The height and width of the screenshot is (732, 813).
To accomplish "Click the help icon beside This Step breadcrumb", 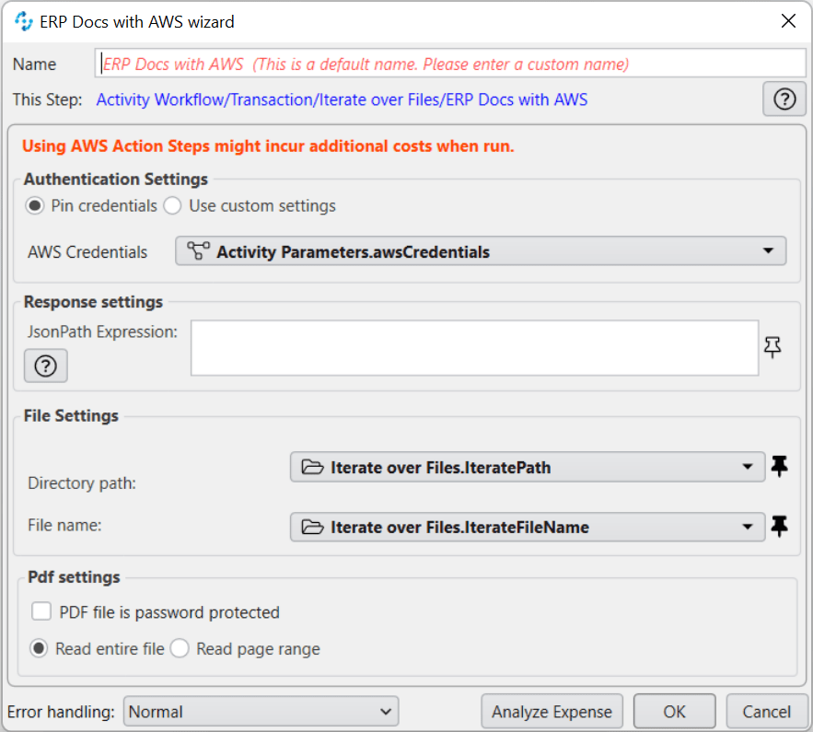I will click(x=784, y=99).
